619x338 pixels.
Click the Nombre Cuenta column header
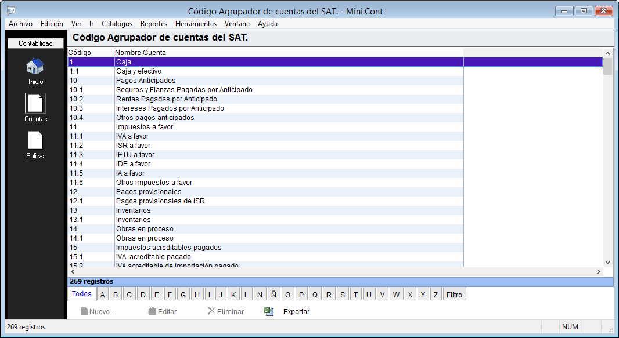(289, 52)
